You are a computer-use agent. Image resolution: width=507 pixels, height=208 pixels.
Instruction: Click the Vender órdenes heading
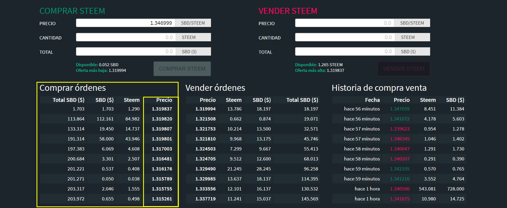coord(215,88)
